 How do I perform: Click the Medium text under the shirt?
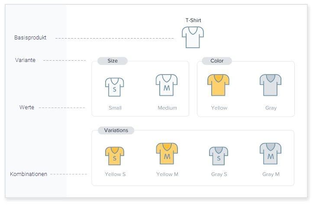(167, 108)
